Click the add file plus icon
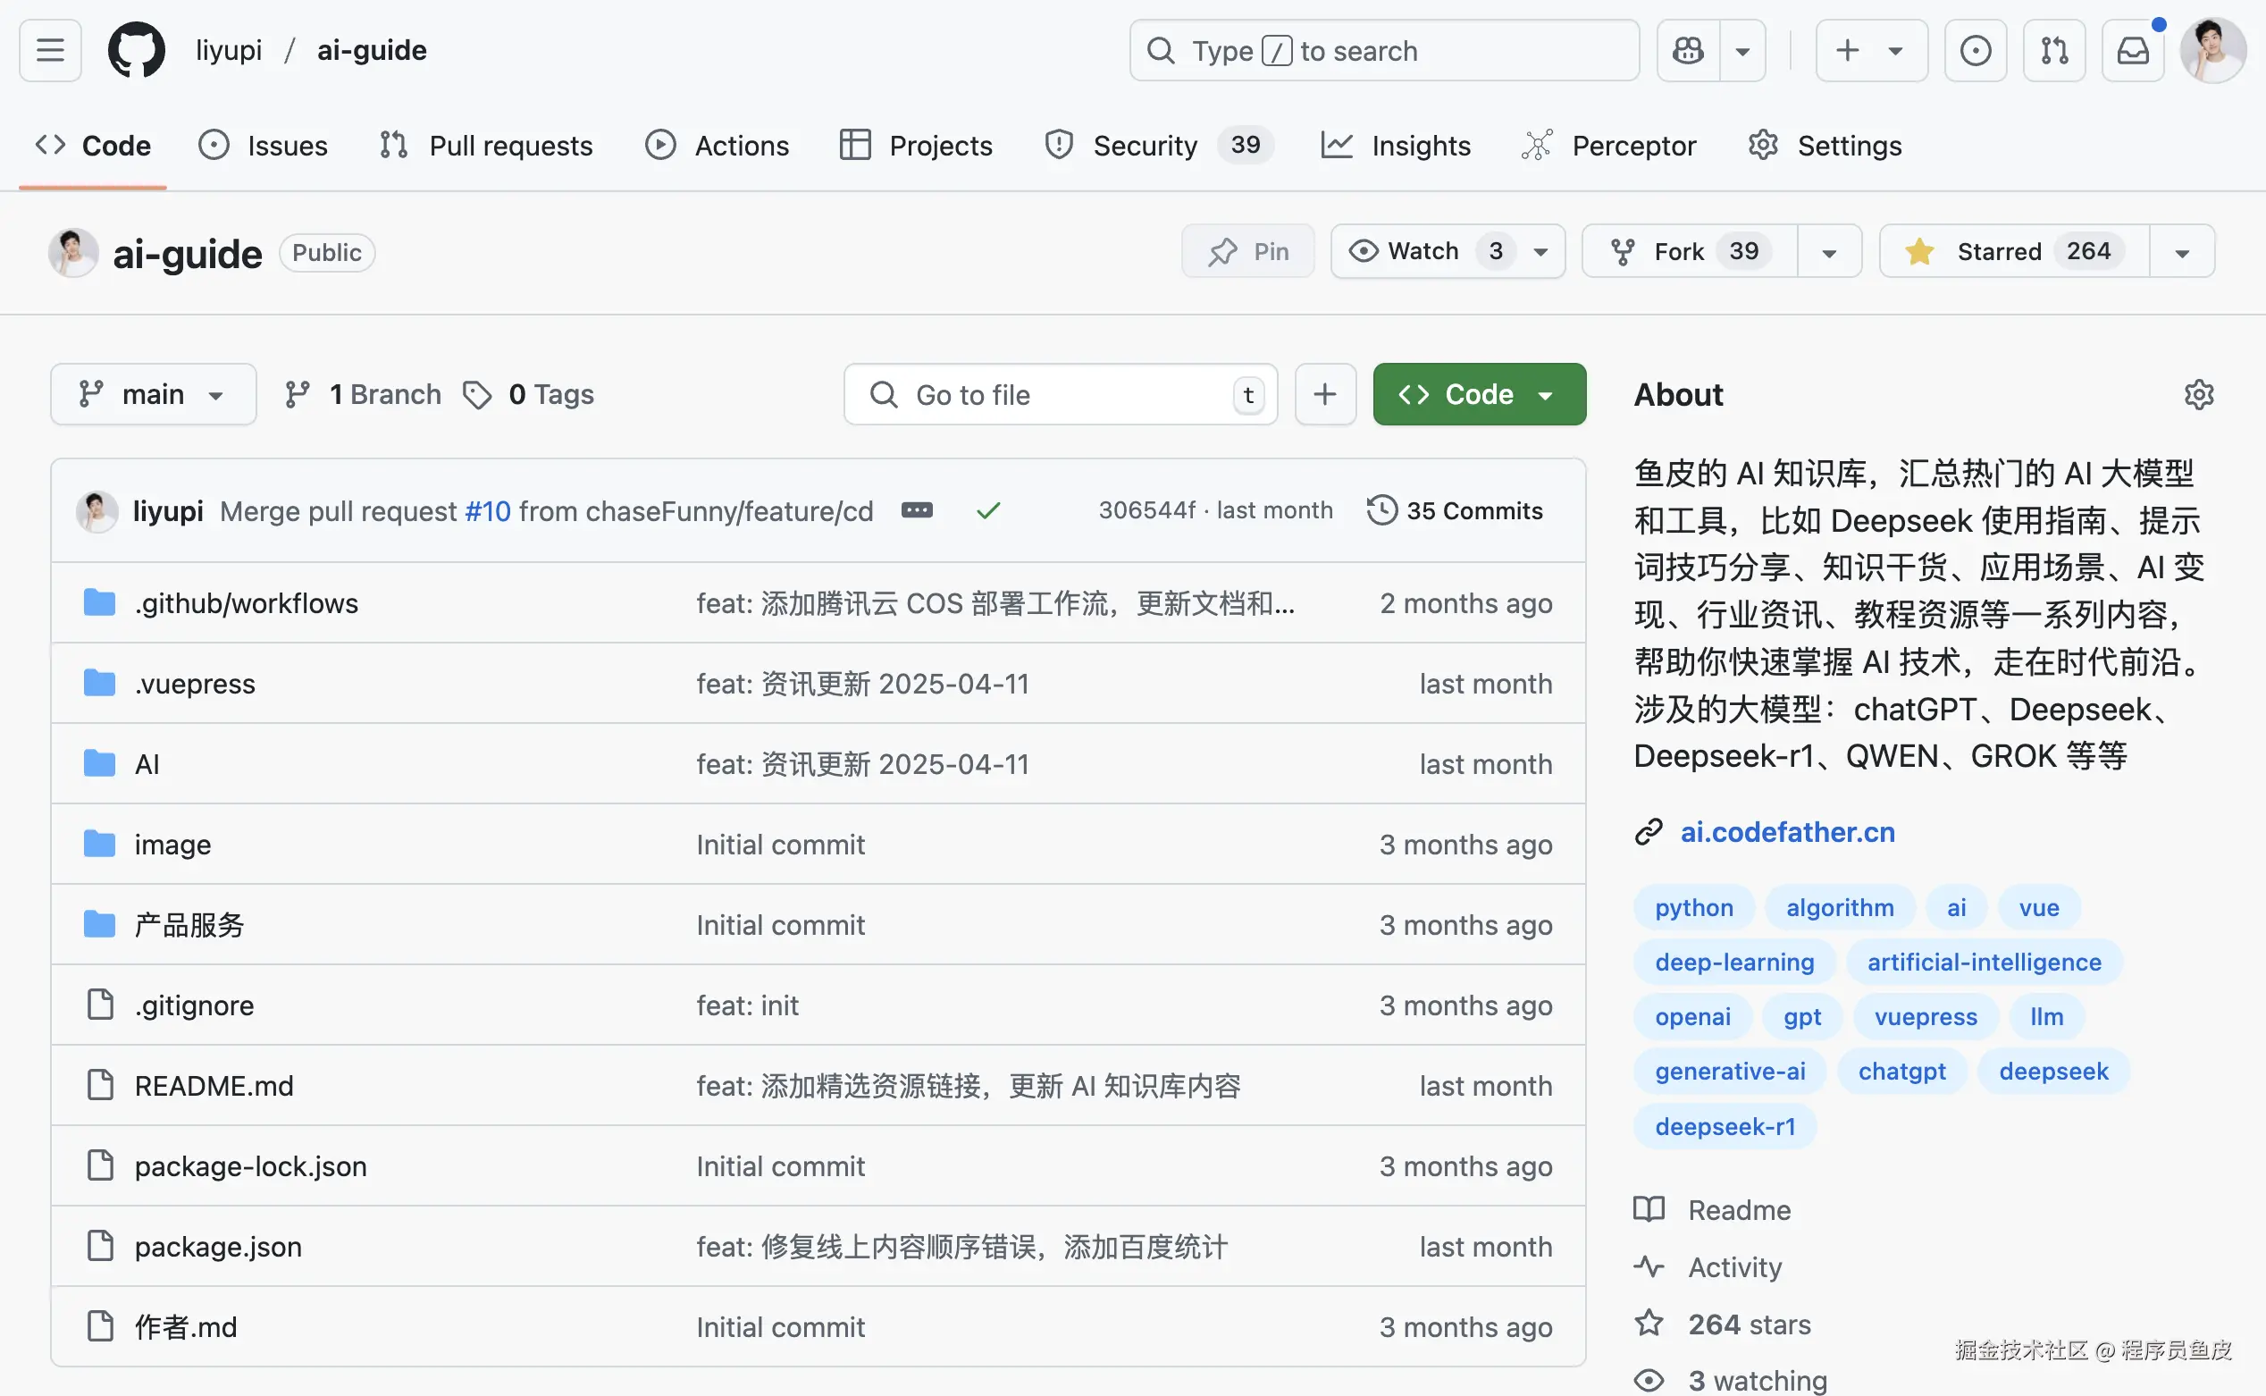The width and height of the screenshot is (2266, 1396). [x=1324, y=395]
